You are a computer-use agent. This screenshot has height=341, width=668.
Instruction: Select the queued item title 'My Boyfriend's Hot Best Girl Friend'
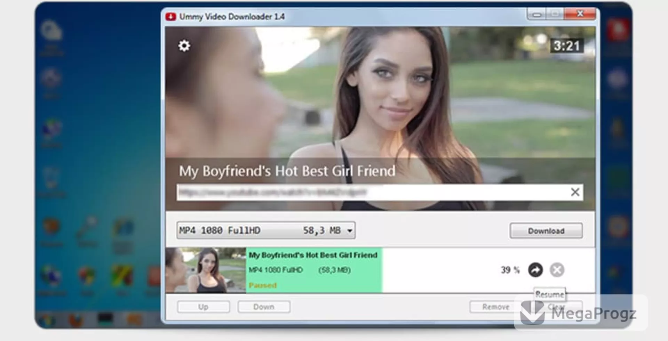coord(313,255)
